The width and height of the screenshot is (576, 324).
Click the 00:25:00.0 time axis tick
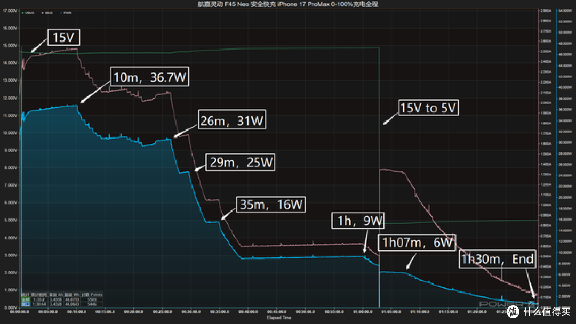[x=162, y=312]
